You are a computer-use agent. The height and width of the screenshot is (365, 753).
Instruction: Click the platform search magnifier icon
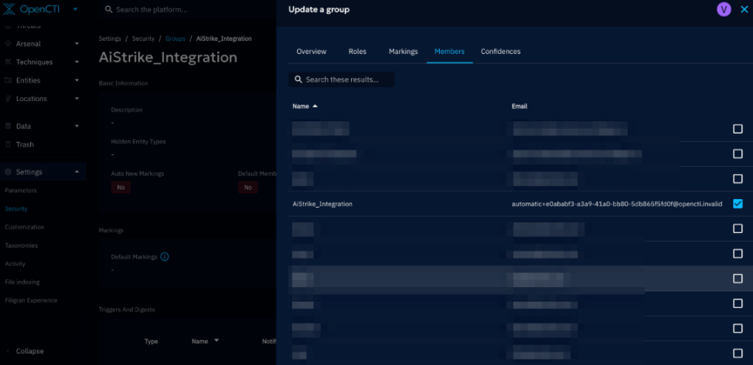[108, 9]
